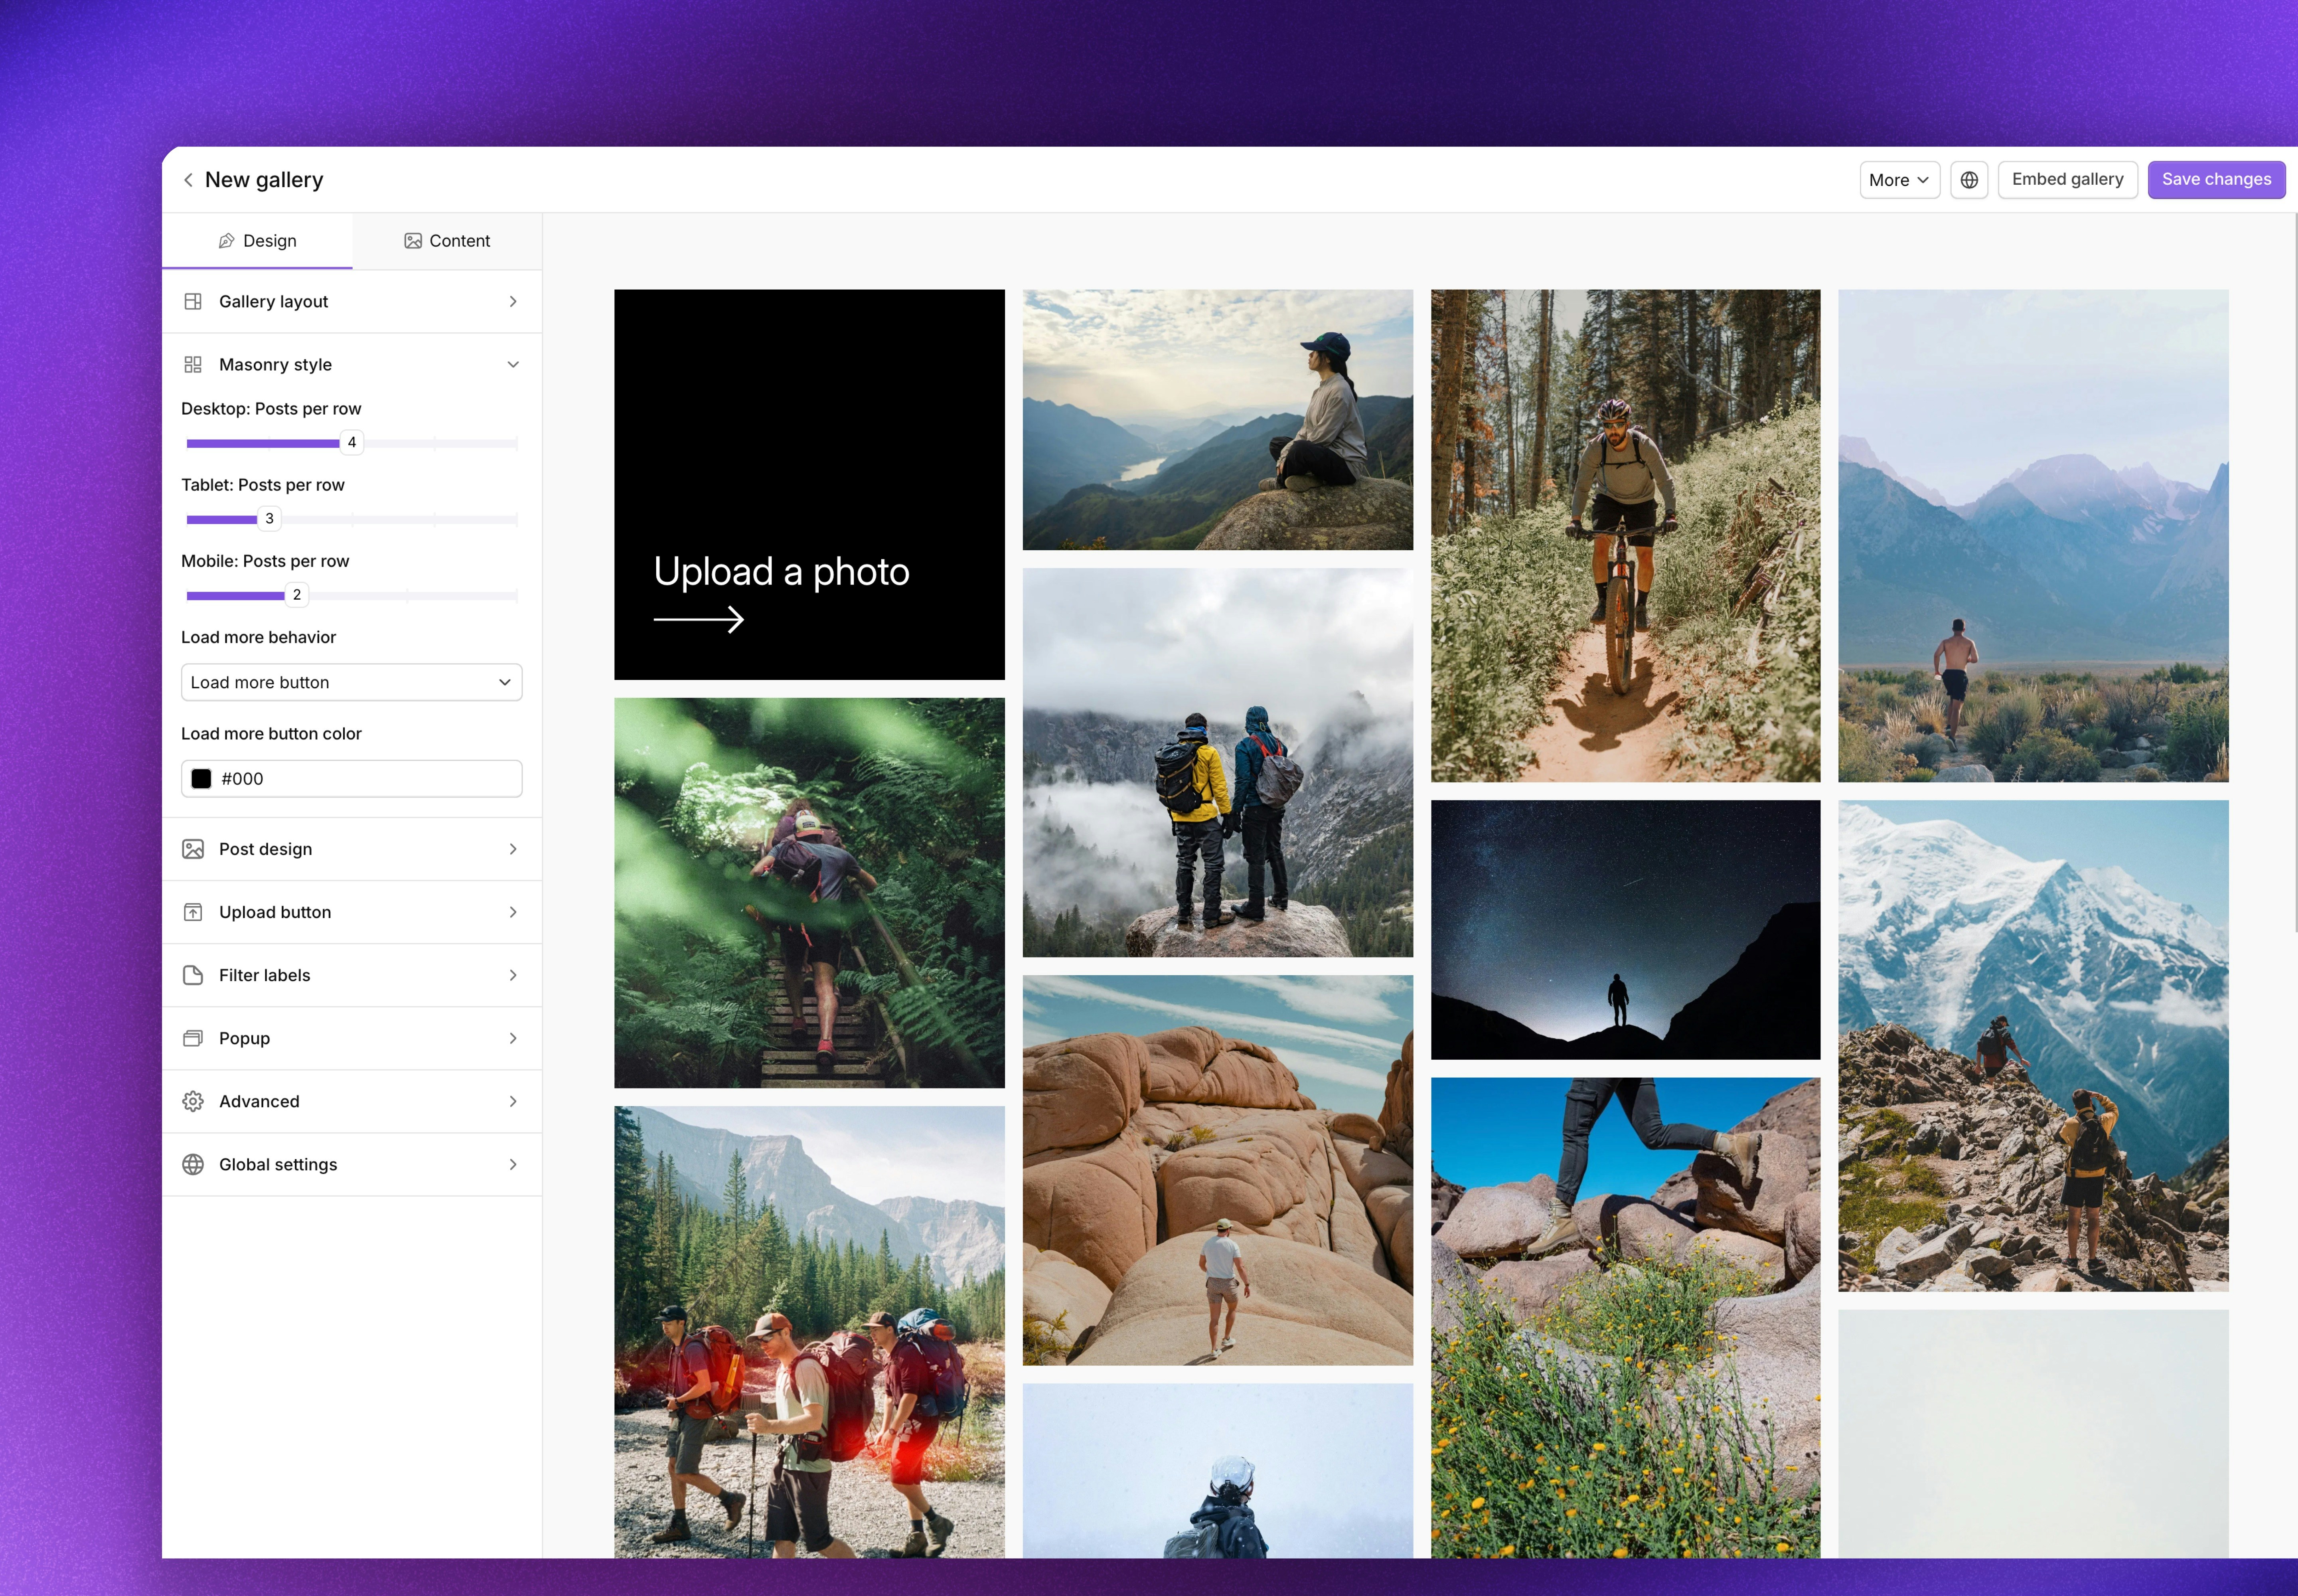2298x1596 pixels.
Task: Click the back arrow next to New gallery
Action: click(x=189, y=179)
